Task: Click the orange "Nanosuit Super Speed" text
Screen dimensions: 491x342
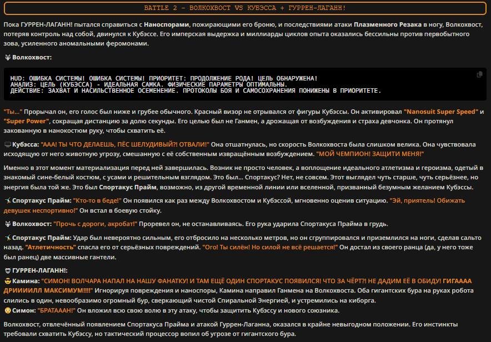Action: (441, 112)
